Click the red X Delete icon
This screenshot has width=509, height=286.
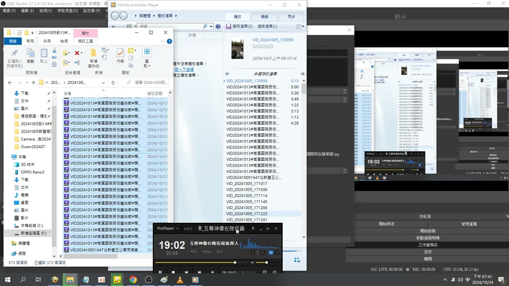(77, 53)
